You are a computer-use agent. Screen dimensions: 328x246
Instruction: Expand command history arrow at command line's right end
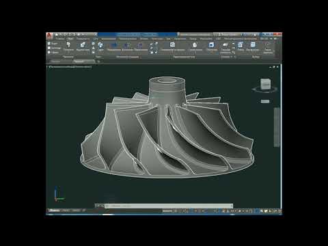point(232,206)
